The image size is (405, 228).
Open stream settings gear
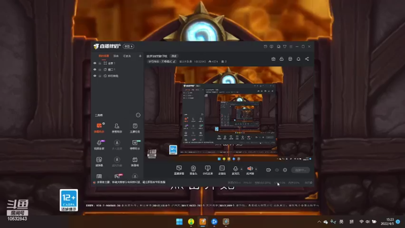click(x=285, y=170)
